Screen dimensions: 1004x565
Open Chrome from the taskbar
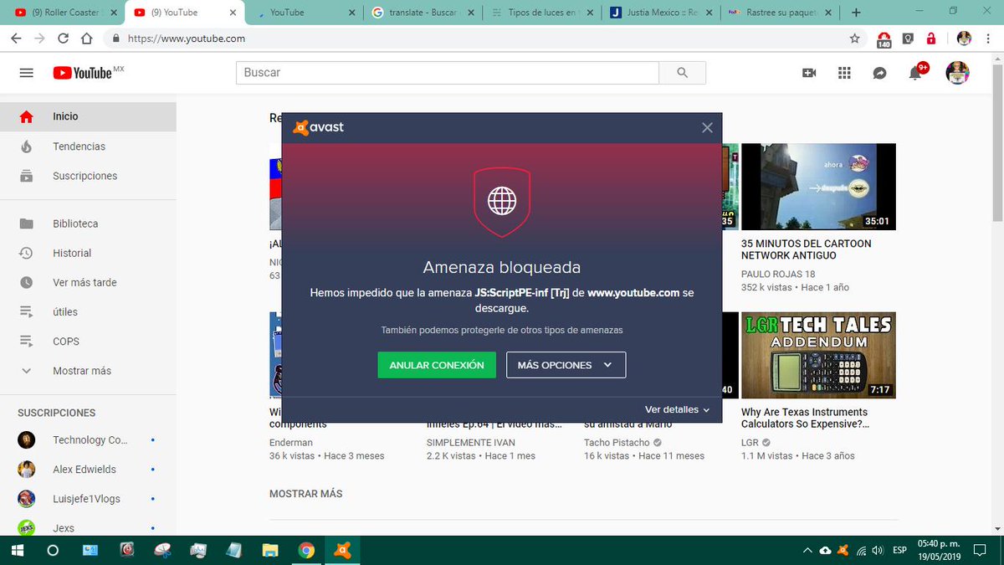click(x=307, y=550)
